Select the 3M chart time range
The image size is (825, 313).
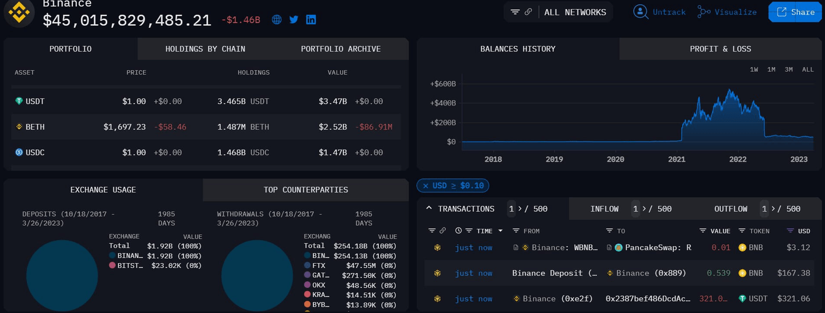[x=788, y=70]
